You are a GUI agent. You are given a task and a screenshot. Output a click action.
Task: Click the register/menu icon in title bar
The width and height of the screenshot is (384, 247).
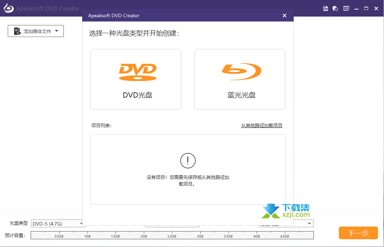[x=346, y=8]
